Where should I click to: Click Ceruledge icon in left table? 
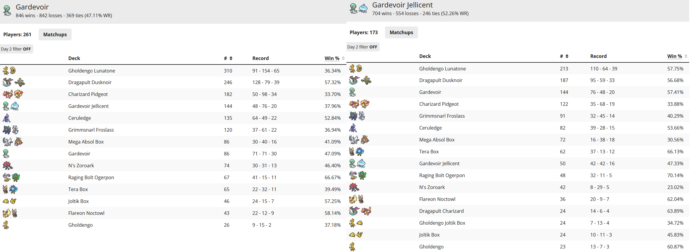(x=7, y=118)
